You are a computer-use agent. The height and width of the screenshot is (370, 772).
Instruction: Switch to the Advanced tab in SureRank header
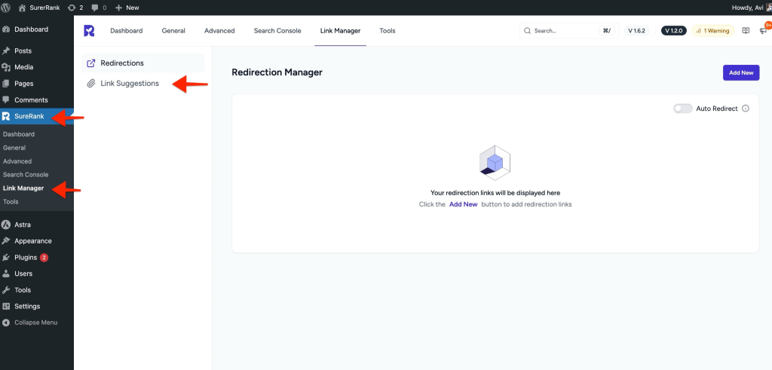point(219,30)
